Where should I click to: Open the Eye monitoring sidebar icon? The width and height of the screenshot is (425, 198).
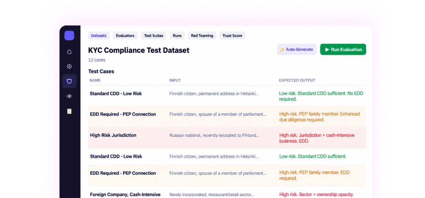click(x=69, y=96)
